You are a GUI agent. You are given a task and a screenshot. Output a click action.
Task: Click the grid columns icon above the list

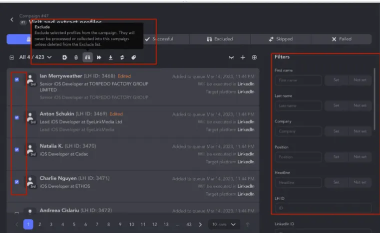pyautogui.click(x=254, y=57)
